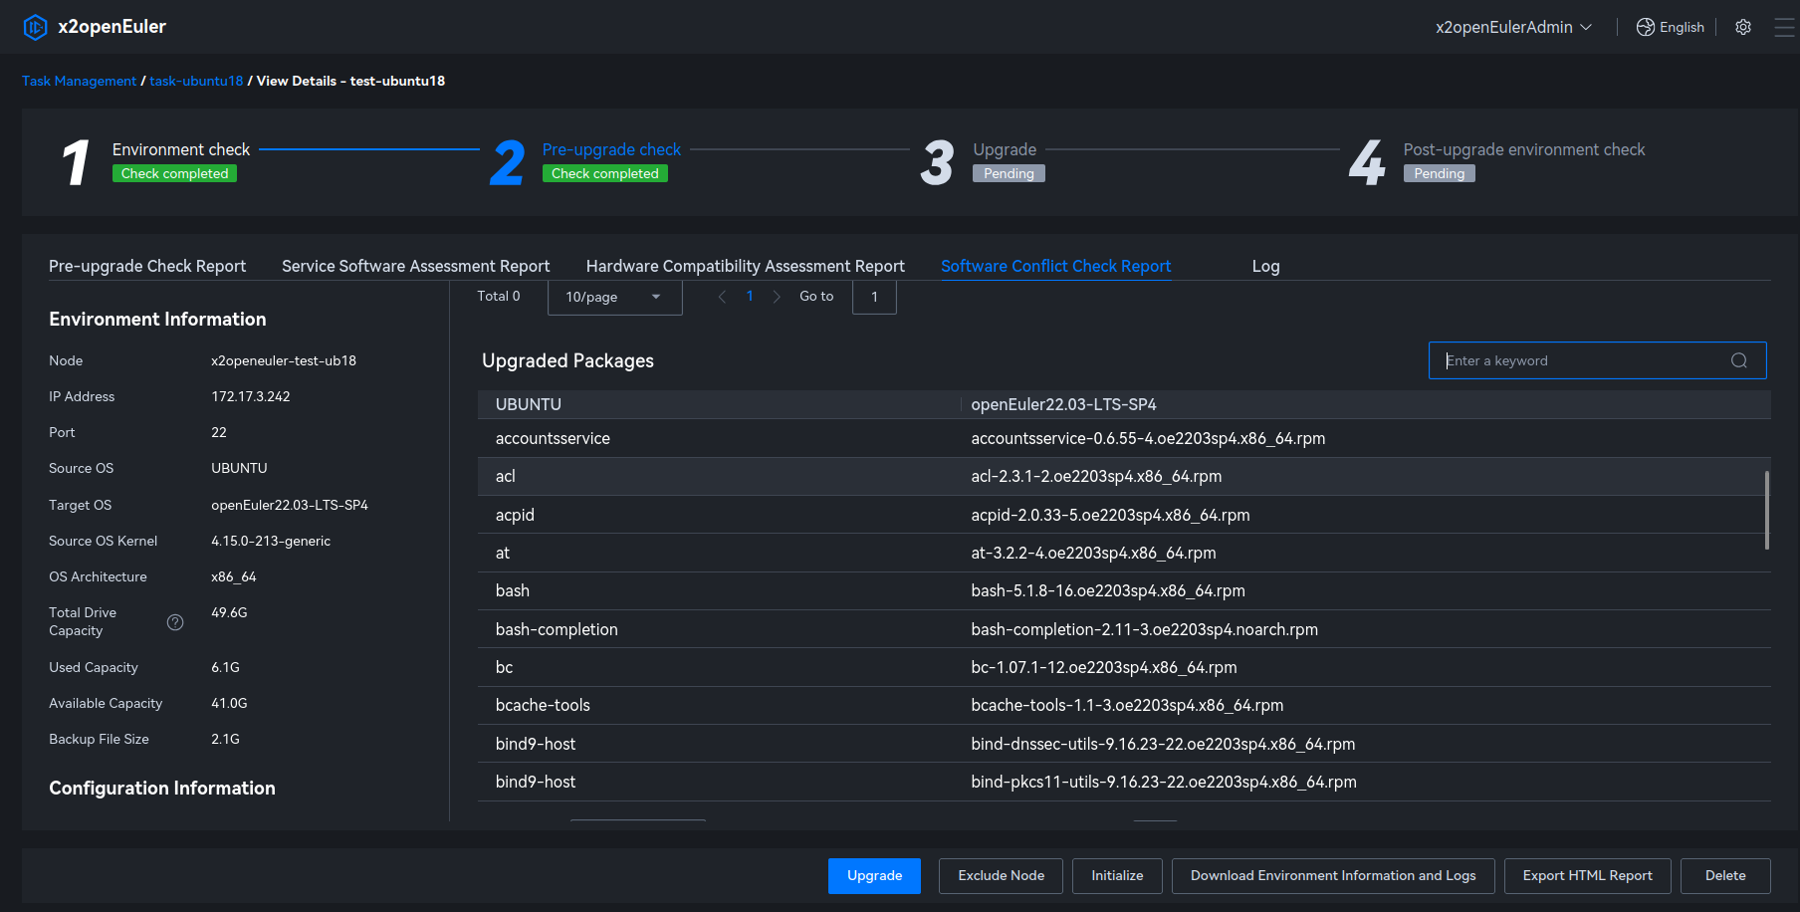Select Hardware Compatibility Assessment Report tab
The width and height of the screenshot is (1800, 912).
(745, 266)
